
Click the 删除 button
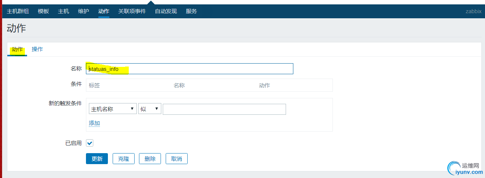[150, 159]
